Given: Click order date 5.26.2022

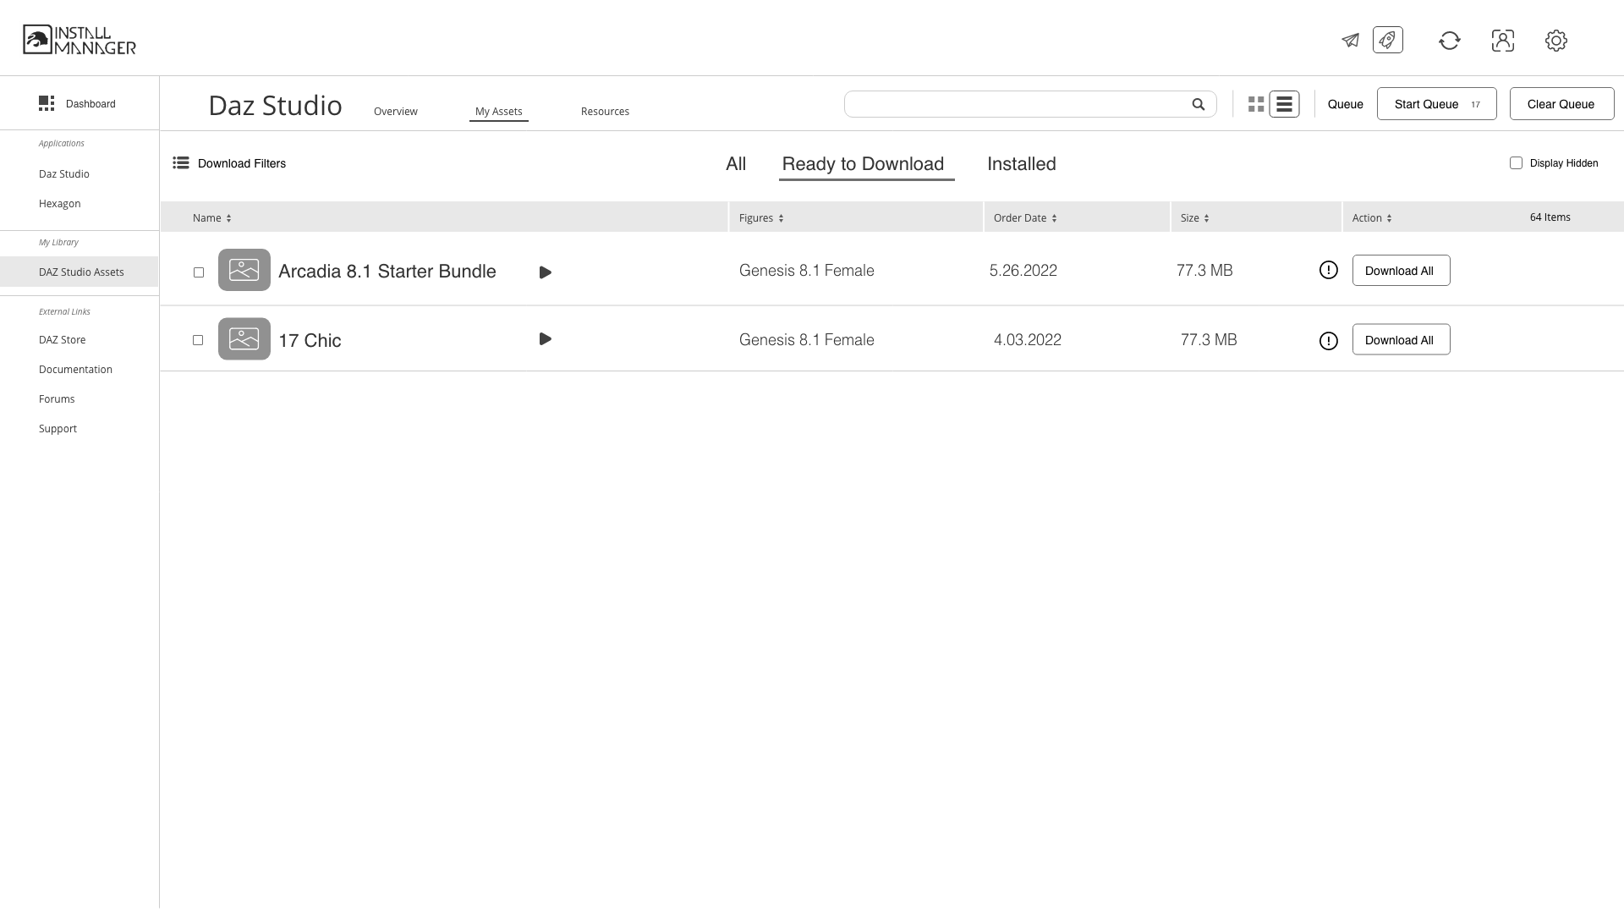Looking at the screenshot, I should (x=1023, y=270).
